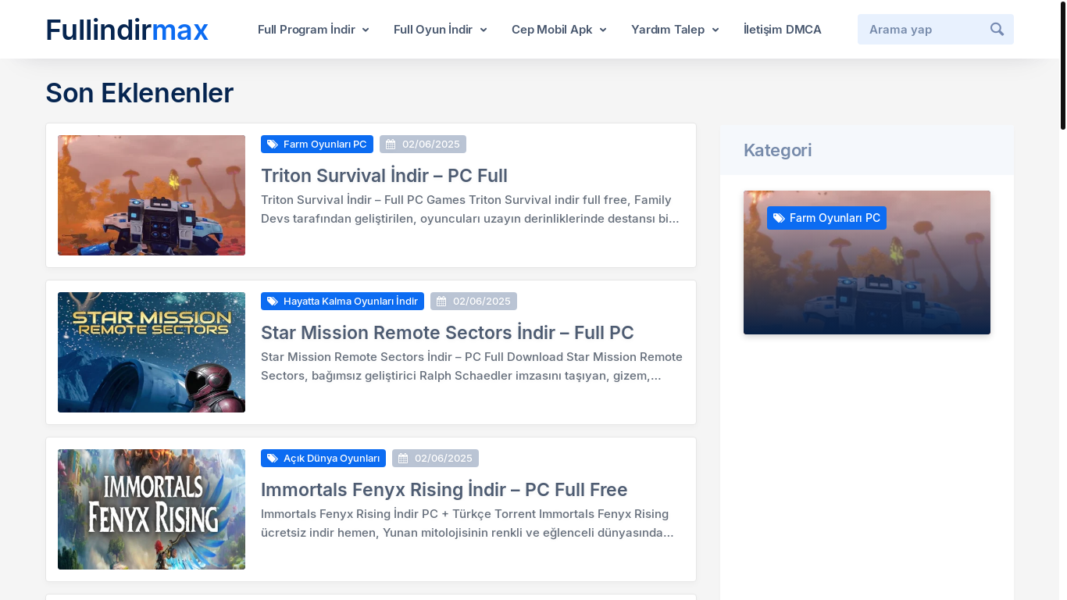Click calendar icon on Triton Survival date badge
Image resolution: width=1067 pixels, height=600 pixels.
391,145
